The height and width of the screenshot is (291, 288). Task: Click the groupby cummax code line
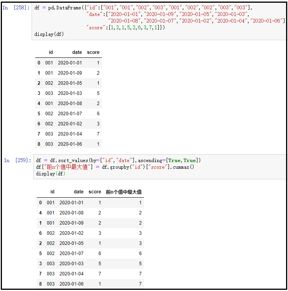click(x=115, y=167)
